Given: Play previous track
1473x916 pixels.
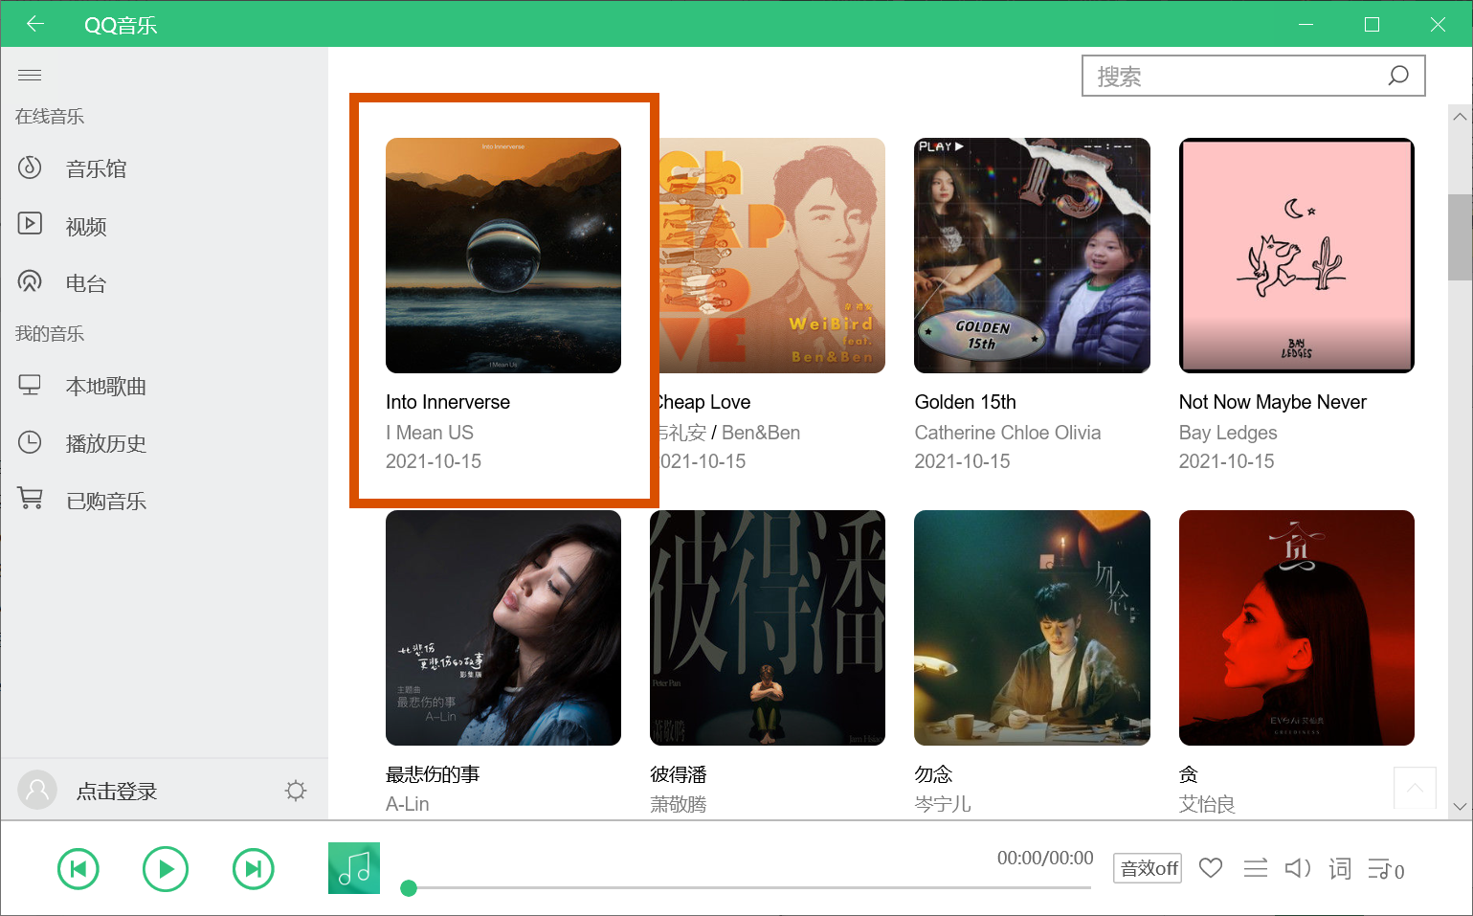Looking at the screenshot, I should click(x=78, y=869).
